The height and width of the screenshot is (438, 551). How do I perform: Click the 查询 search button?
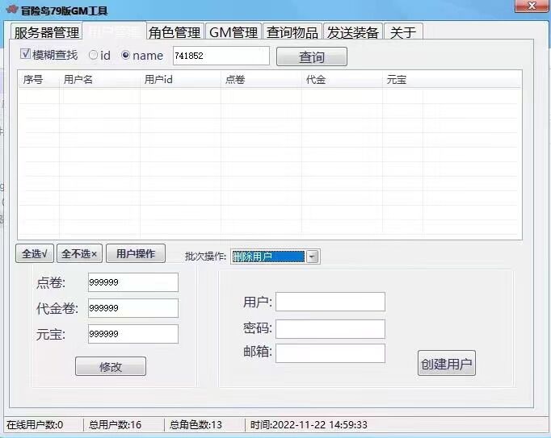click(311, 57)
